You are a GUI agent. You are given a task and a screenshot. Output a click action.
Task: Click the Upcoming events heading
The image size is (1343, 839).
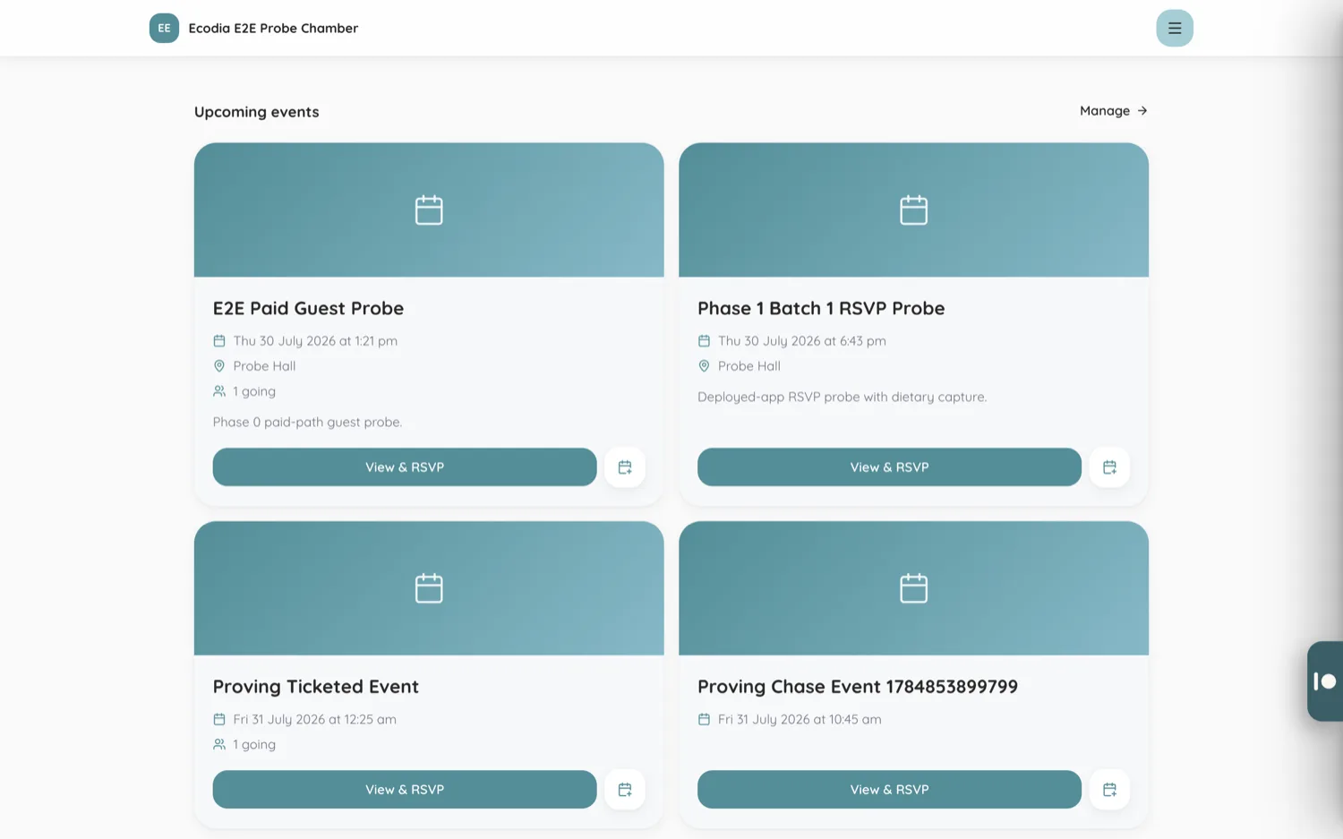click(257, 112)
